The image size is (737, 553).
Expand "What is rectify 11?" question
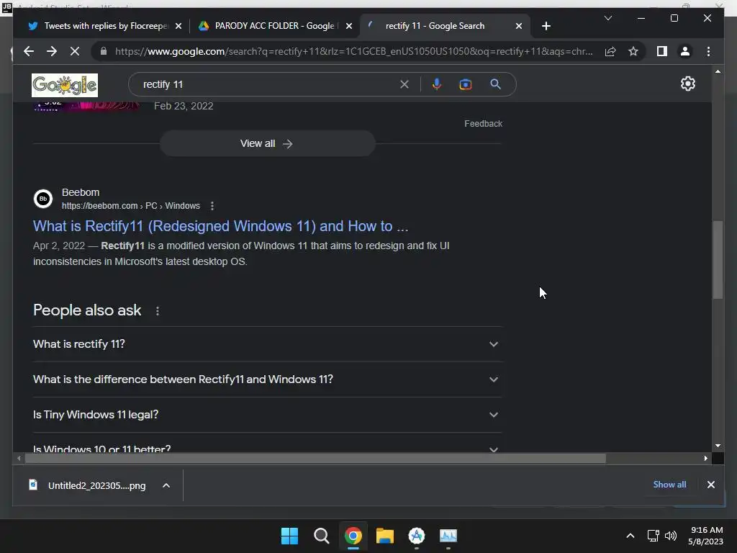[267, 344]
